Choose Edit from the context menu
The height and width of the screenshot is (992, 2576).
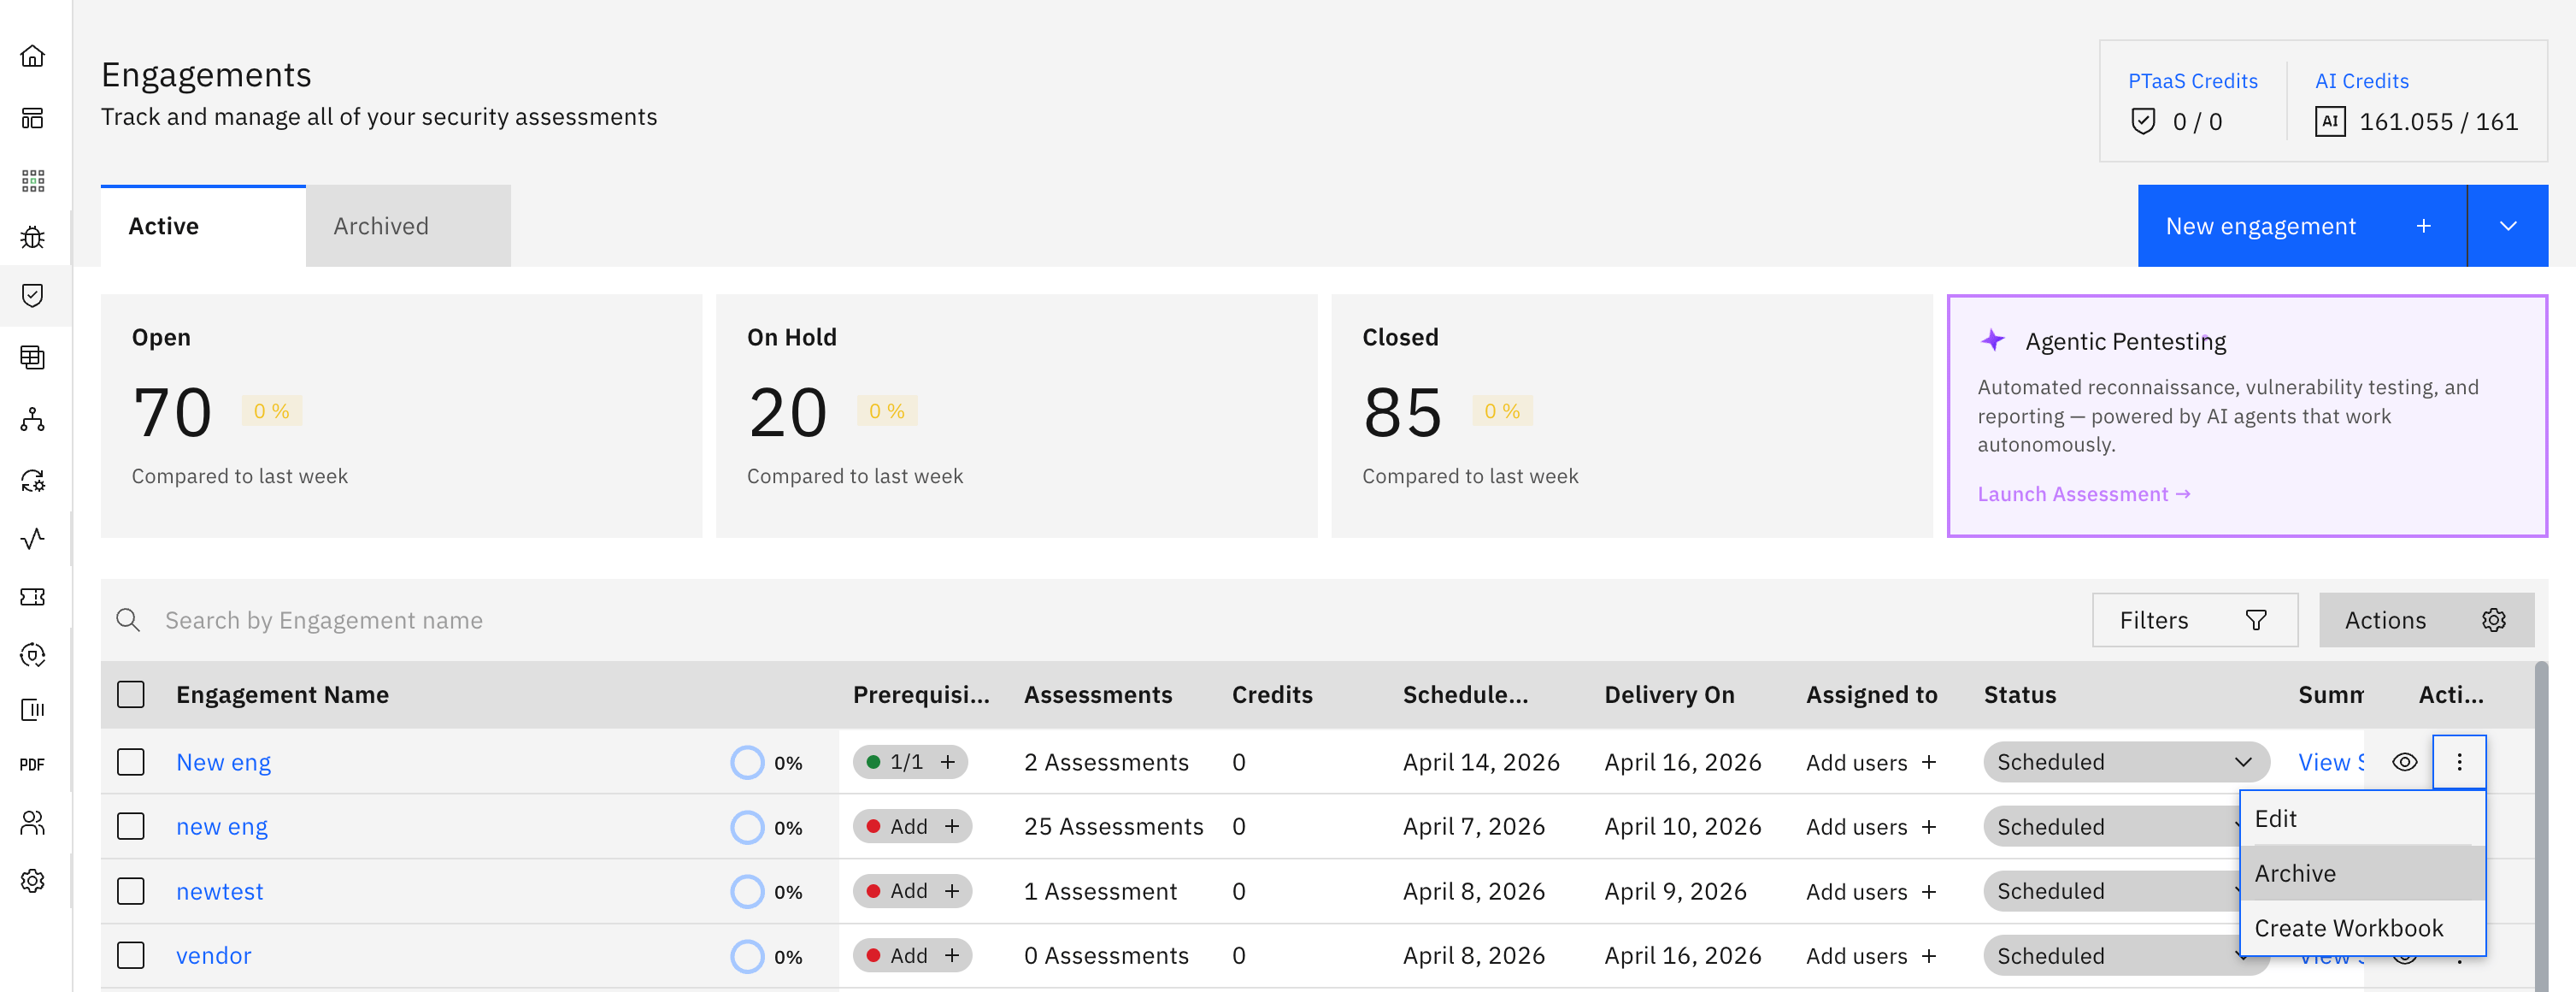(x=2362, y=818)
